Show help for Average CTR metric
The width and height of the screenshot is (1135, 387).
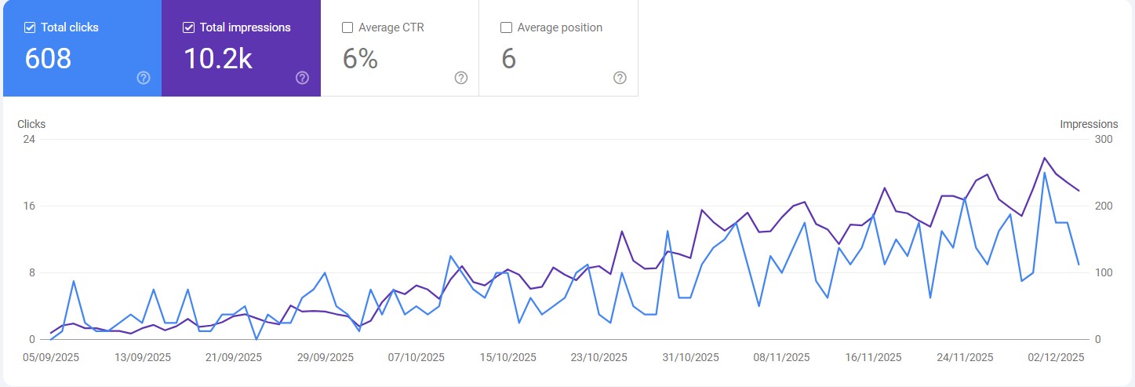pos(461,78)
